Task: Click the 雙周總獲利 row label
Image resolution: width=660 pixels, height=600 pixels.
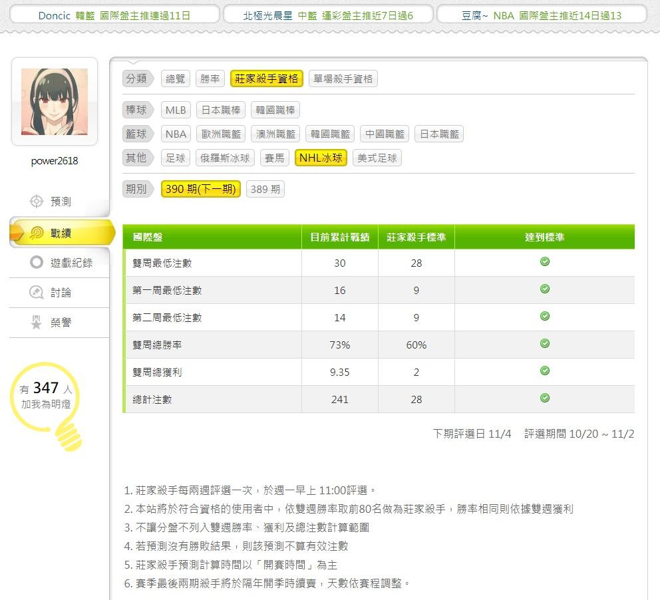Action: 158,373
